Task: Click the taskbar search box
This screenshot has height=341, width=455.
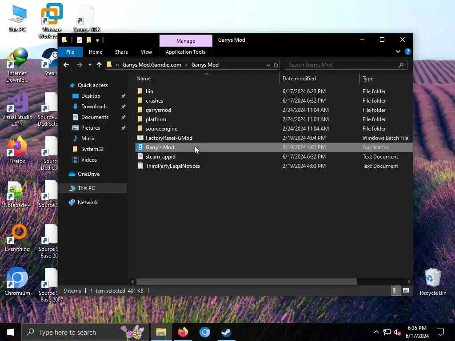Action: pos(86,332)
